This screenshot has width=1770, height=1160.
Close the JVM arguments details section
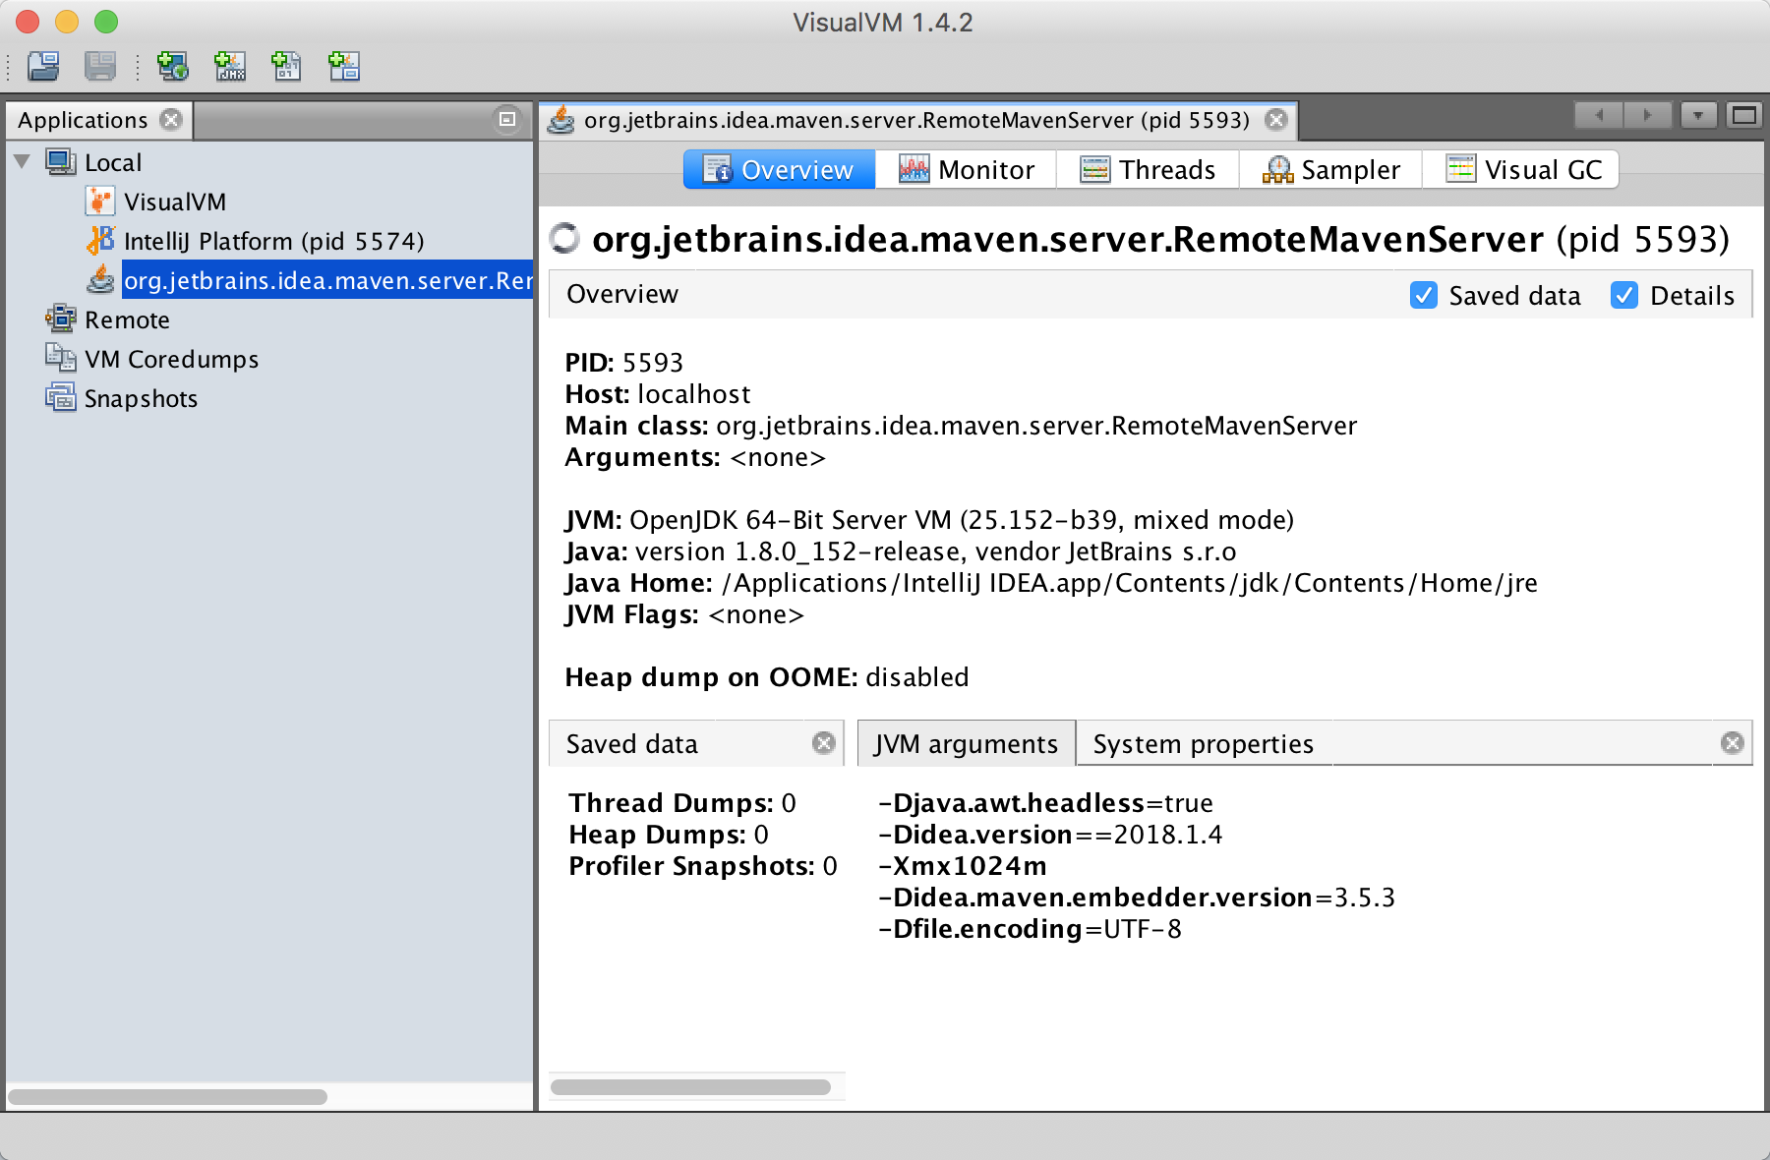pyautogui.click(x=1733, y=743)
